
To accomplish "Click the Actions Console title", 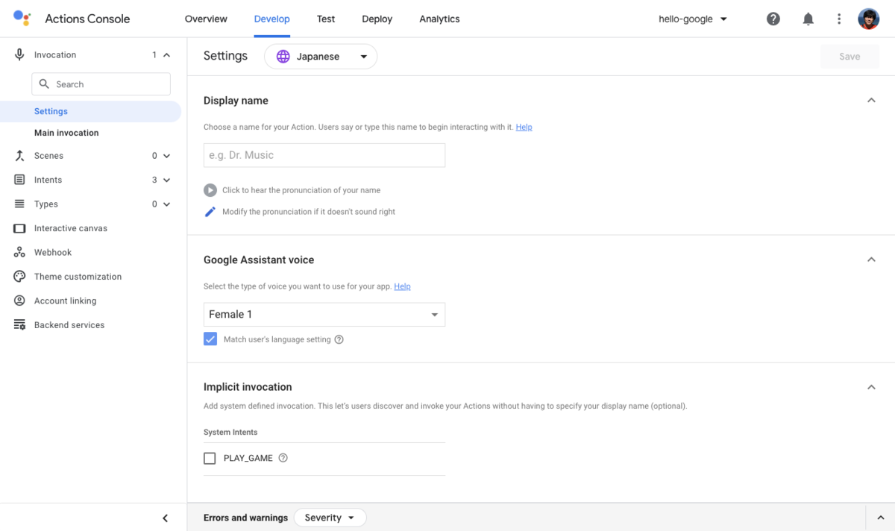I will 87,19.
